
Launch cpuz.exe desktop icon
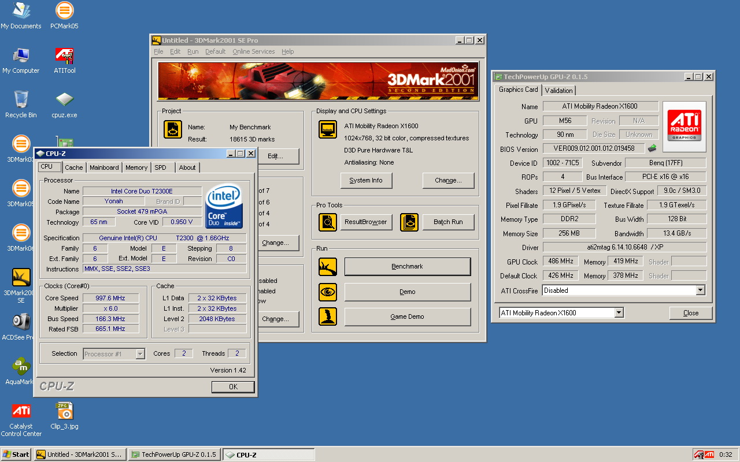(x=64, y=105)
